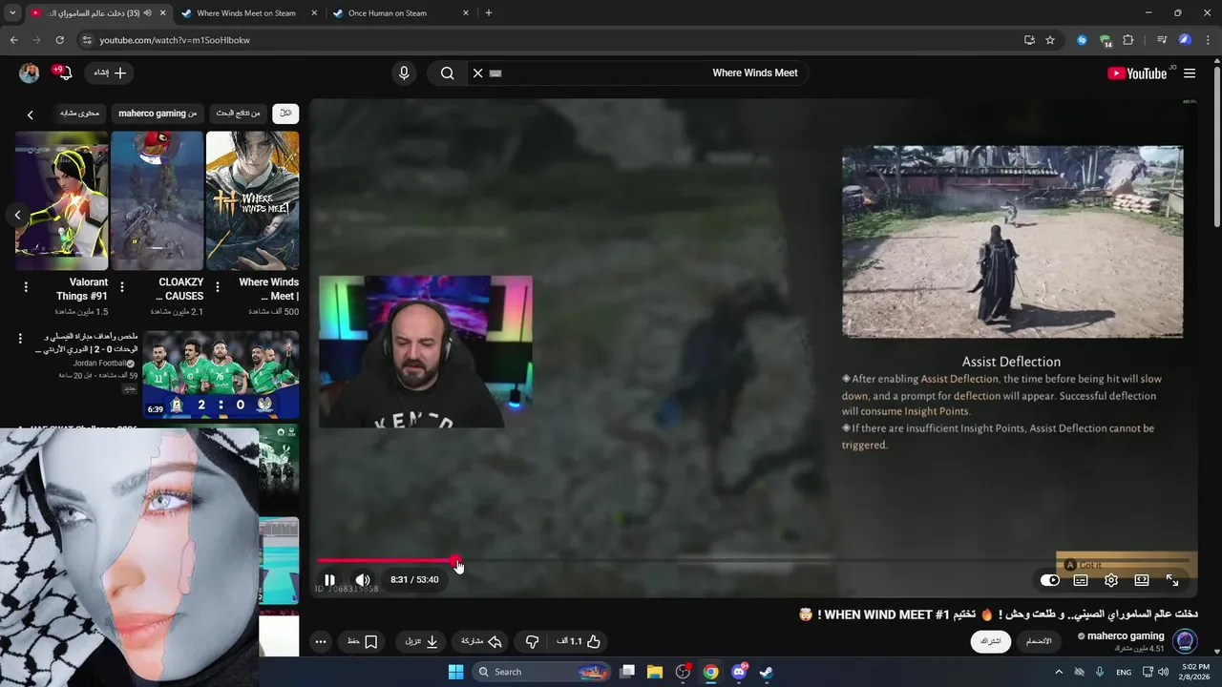The width and height of the screenshot is (1222, 687).
Task: Go back to previous page
Action: coord(13,40)
